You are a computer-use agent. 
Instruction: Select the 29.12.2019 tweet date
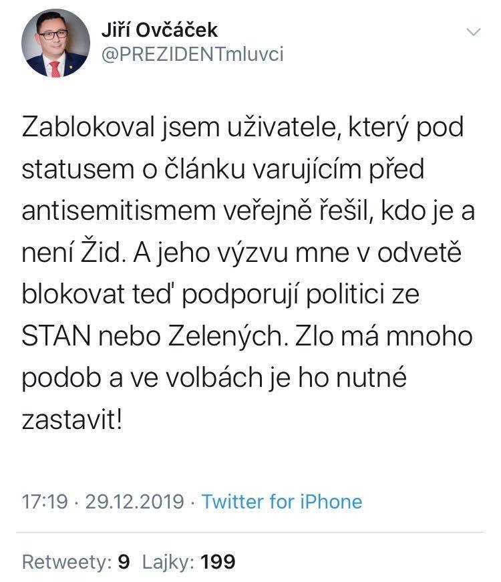[135, 501]
